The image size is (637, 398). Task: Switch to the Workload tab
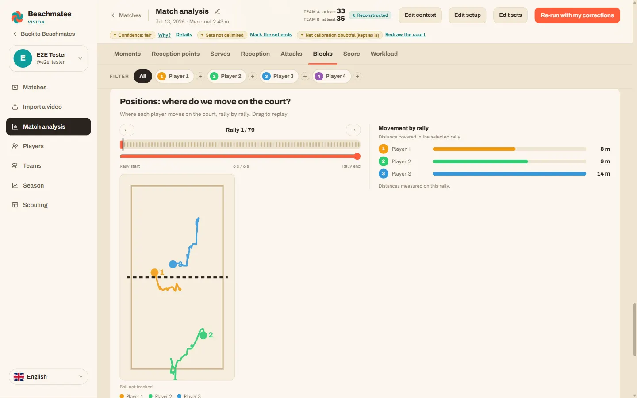pos(384,54)
